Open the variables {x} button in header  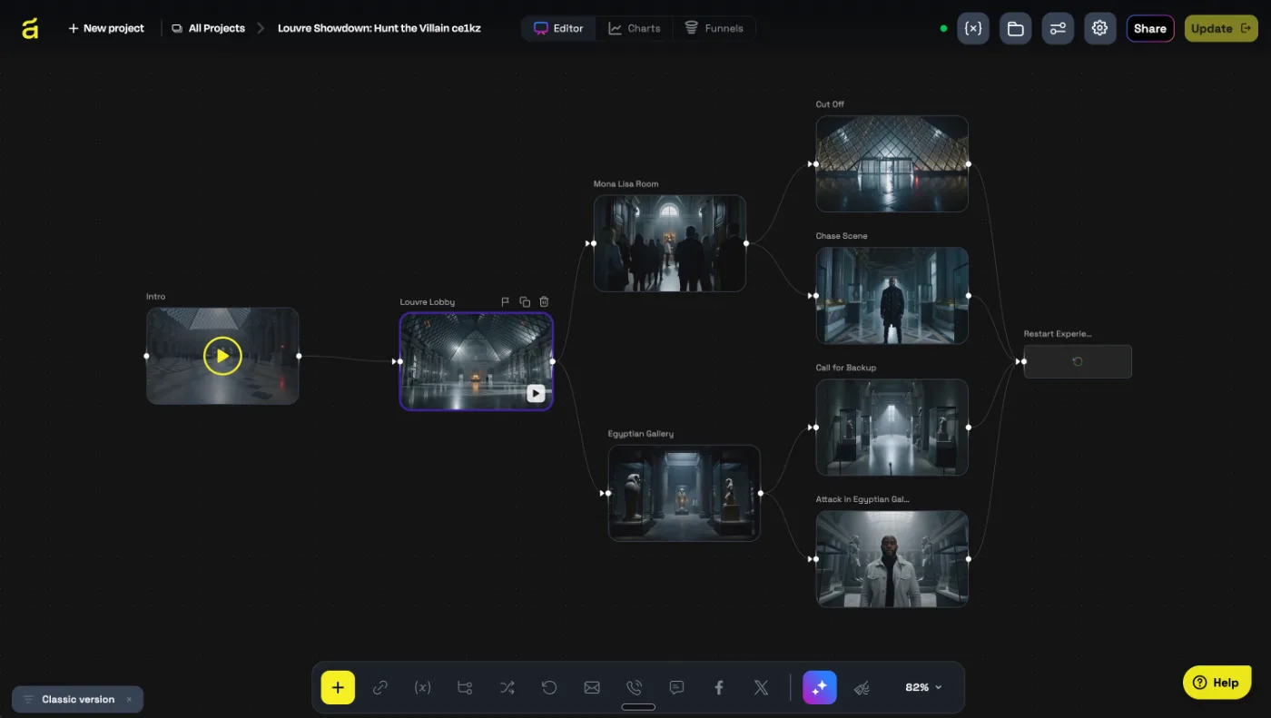tap(973, 28)
